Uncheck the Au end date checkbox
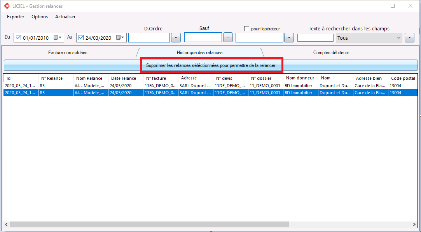This screenshot has height=232, width=421. click(81, 38)
